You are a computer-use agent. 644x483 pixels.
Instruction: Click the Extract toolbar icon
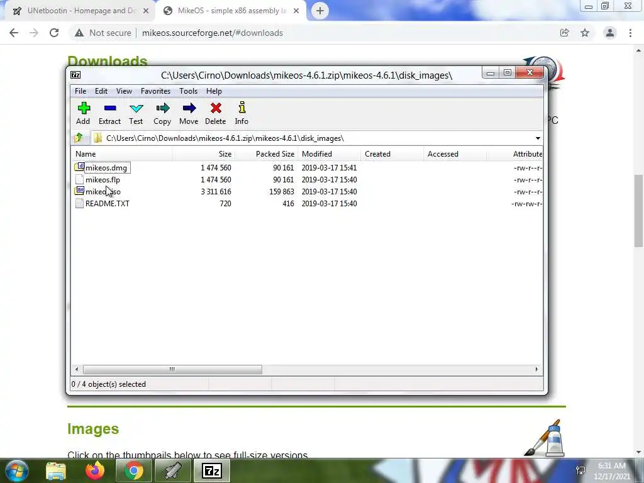click(109, 108)
